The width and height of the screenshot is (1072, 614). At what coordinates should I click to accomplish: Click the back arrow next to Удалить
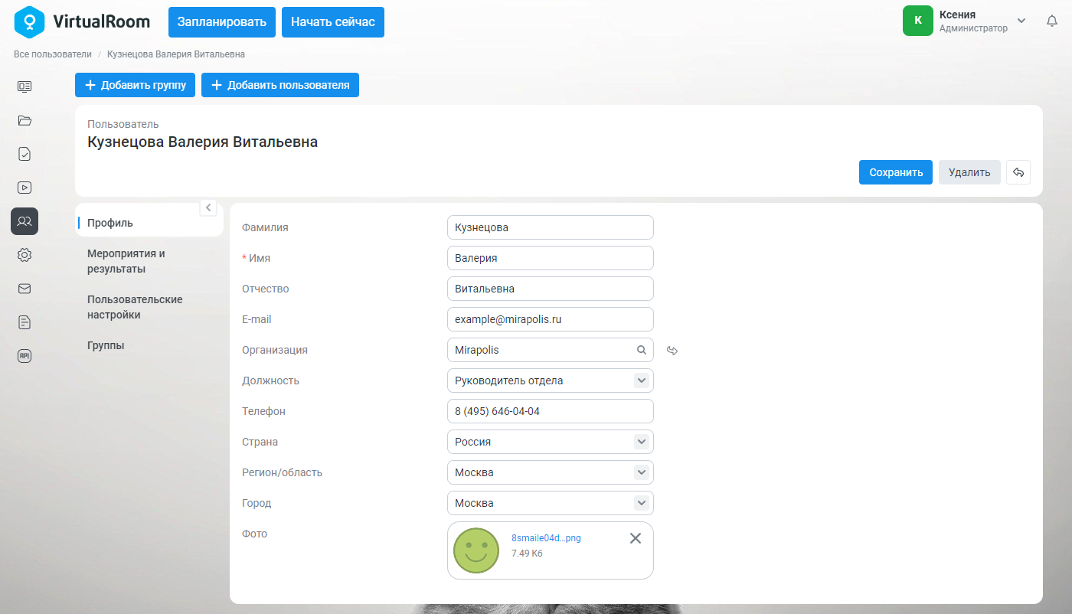(x=1018, y=172)
